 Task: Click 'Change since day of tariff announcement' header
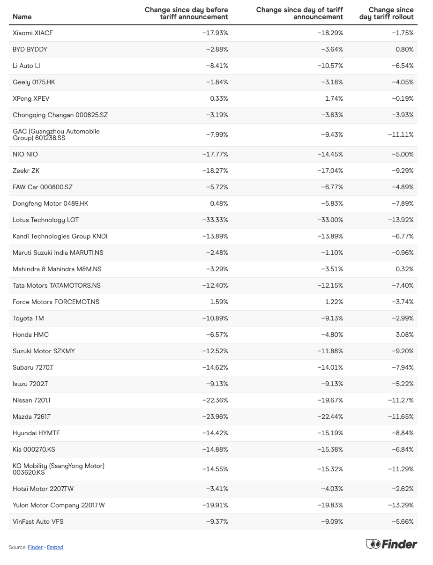[x=299, y=13]
